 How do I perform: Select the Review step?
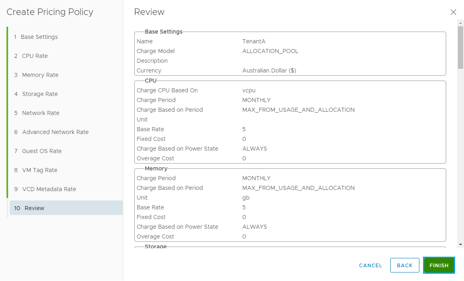(34, 208)
